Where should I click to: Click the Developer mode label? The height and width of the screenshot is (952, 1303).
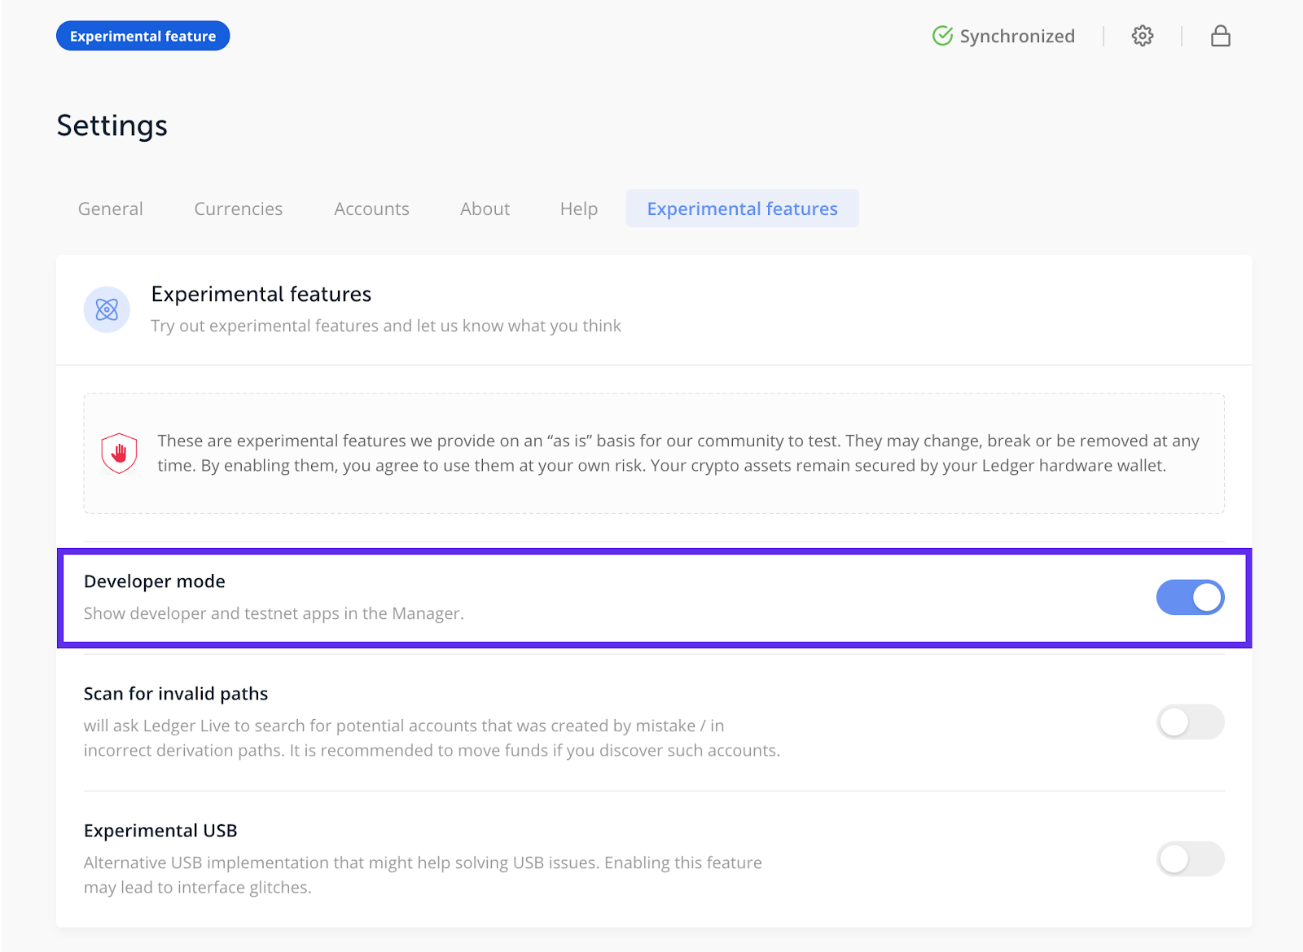tap(155, 581)
